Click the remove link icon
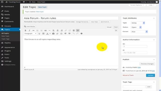Image resolution: width=161 pixels, height=91 pixels. [70, 30]
